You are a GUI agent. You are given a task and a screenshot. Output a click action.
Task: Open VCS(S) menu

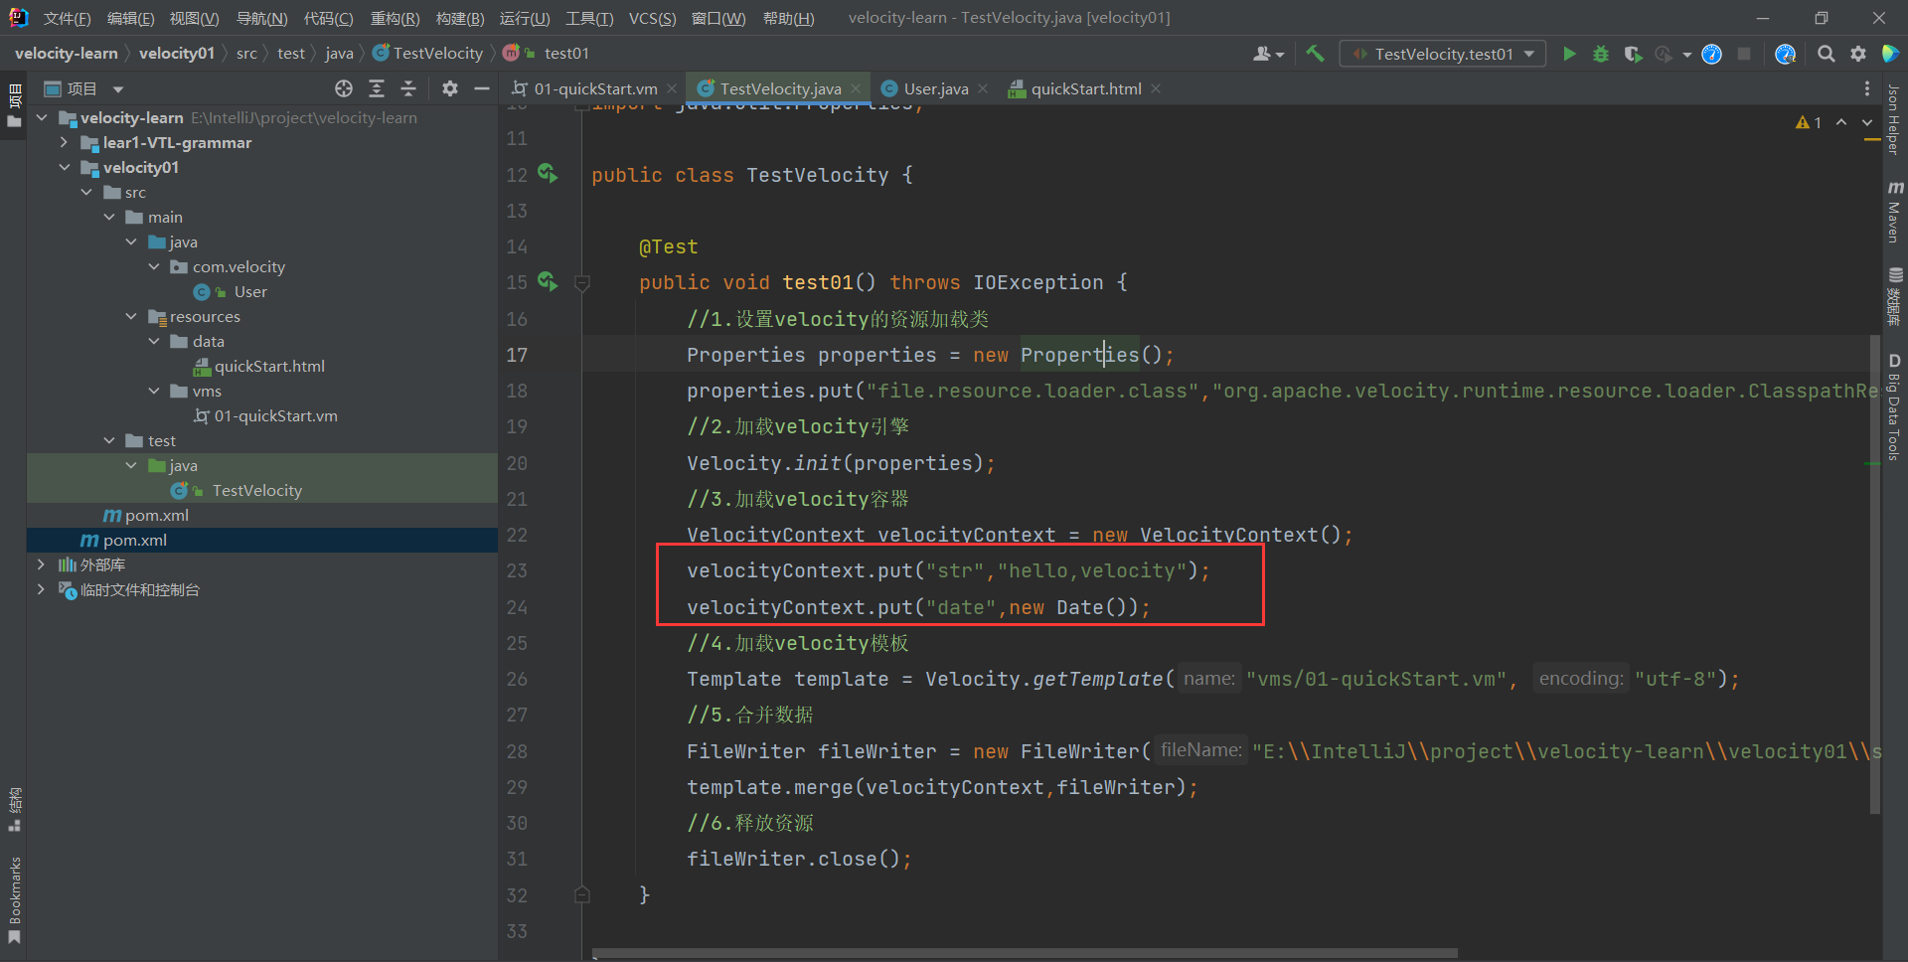pyautogui.click(x=652, y=18)
